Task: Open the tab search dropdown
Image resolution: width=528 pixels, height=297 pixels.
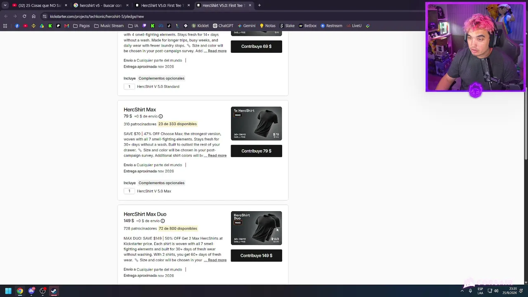Action: tap(5, 5)
